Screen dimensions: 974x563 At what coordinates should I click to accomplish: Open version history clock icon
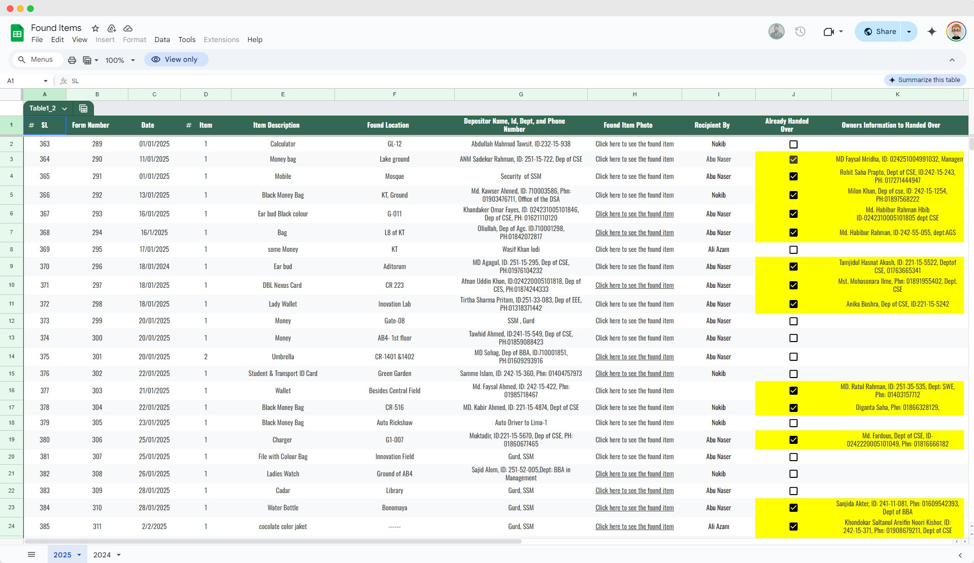(800, 31)
